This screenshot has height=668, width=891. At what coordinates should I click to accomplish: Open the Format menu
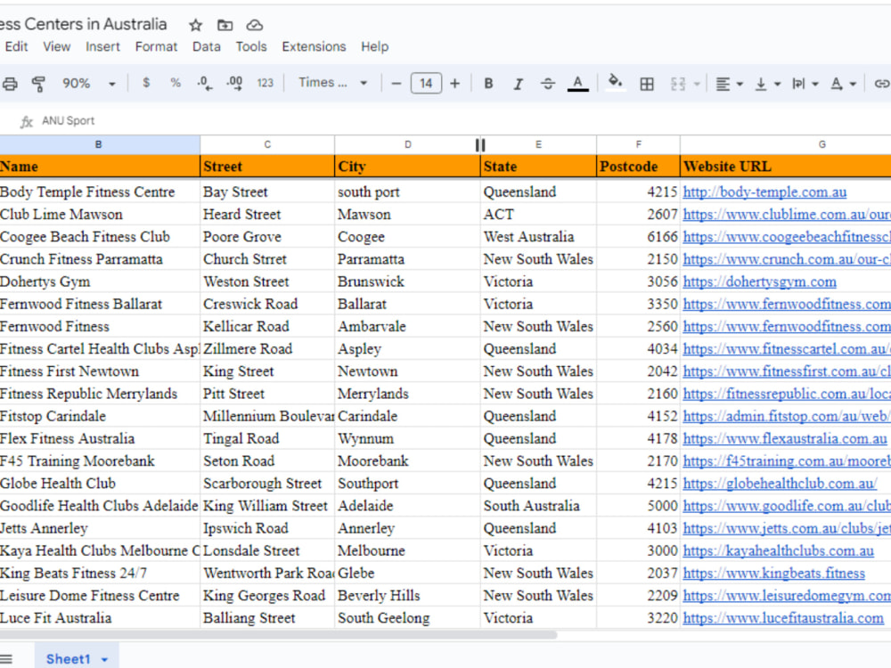[156, 46]
